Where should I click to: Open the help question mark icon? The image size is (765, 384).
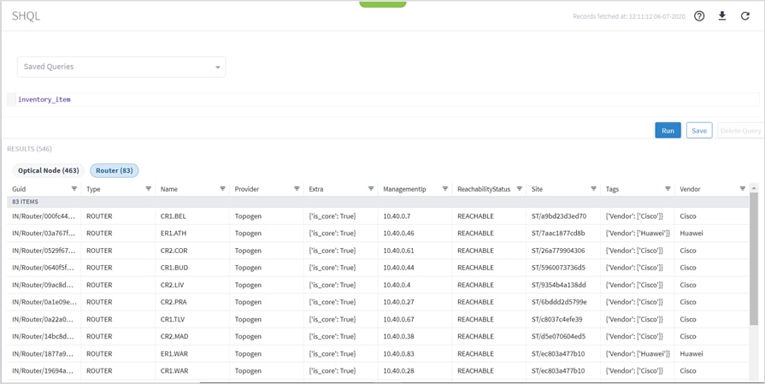(699, 16)
